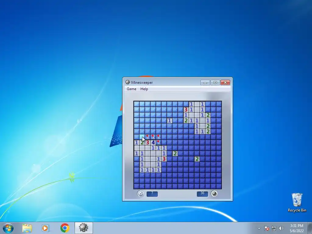
Task: Click the mines remaining counter showing 36
Action: coord(202,194)
